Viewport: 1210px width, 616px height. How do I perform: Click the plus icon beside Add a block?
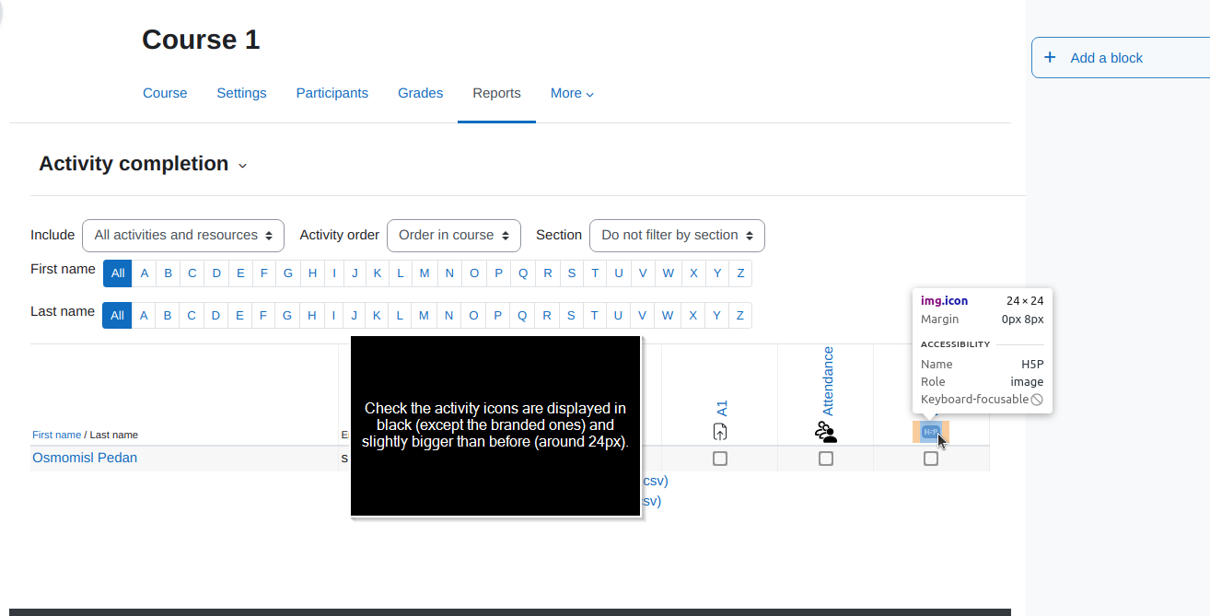1050,57
